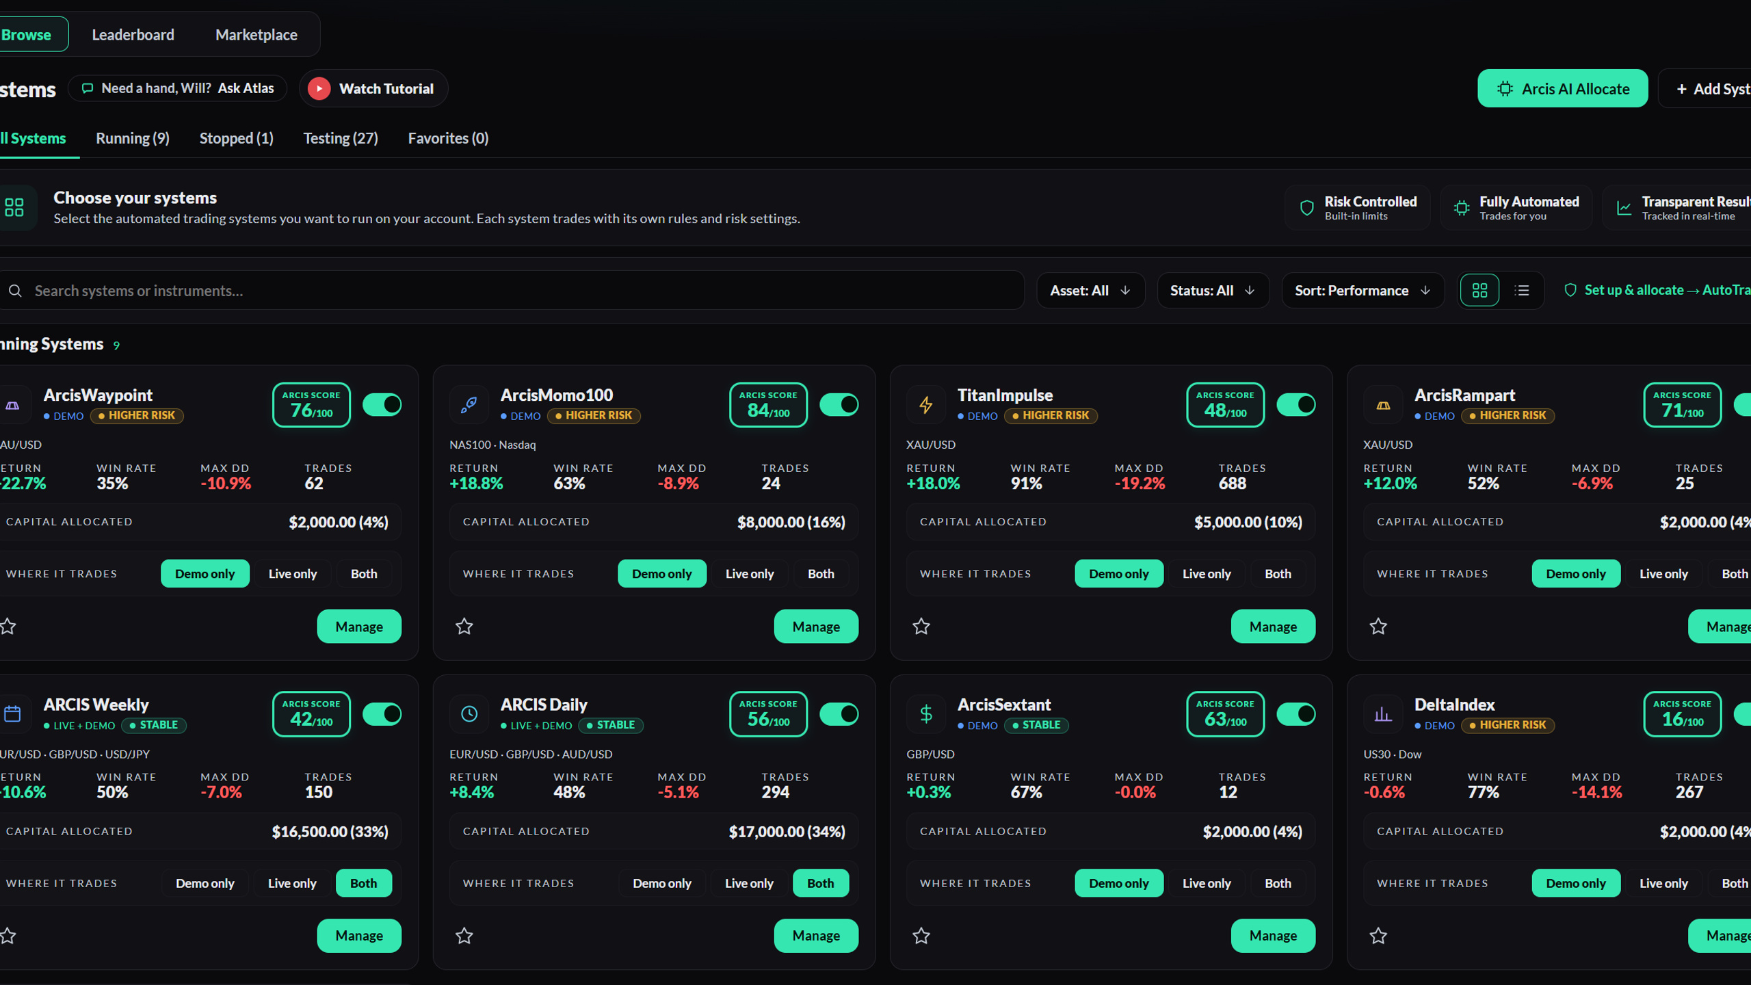Set ArcisMomo100 to Live only trading
The image size is (1751, 985).
750,573
